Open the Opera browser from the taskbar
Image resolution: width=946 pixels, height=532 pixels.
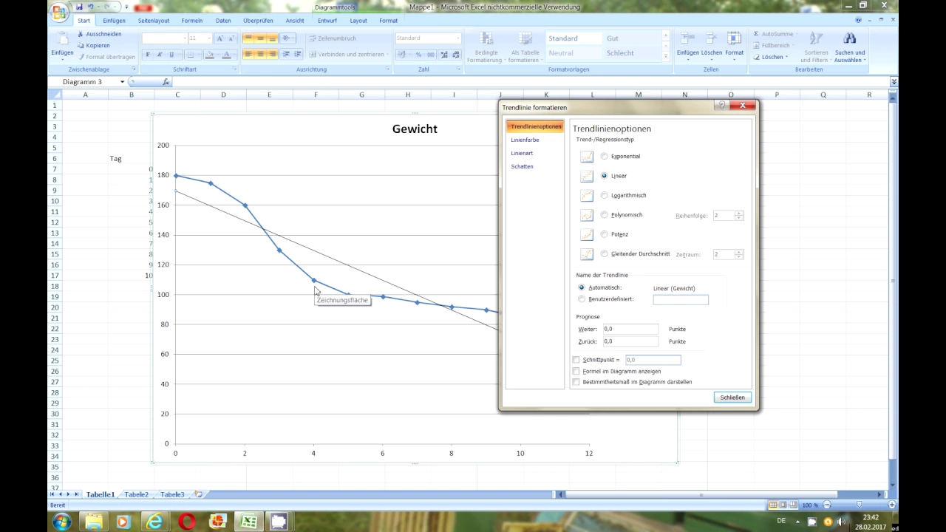186,522
